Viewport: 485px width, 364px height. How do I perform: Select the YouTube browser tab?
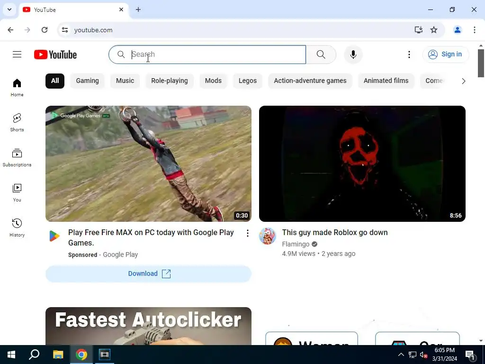[x=73, y=10]
